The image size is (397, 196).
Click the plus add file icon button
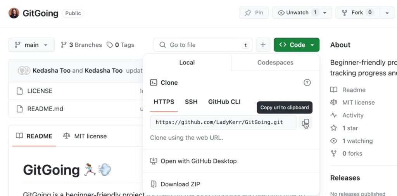click(x=263, y=45)
